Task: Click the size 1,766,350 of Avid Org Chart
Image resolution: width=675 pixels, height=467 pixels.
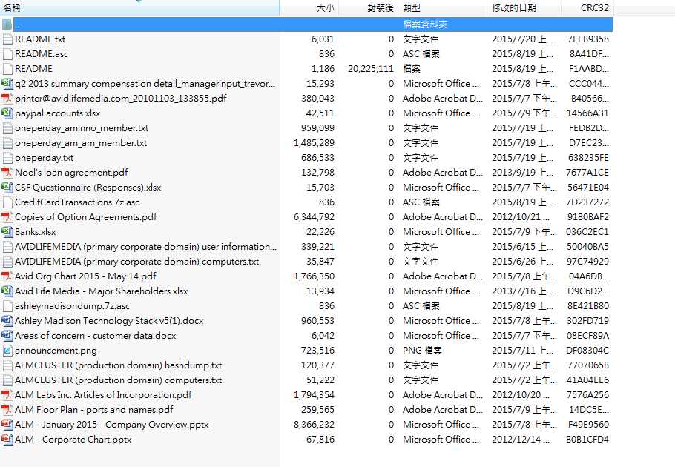Action: coord(315,276)
